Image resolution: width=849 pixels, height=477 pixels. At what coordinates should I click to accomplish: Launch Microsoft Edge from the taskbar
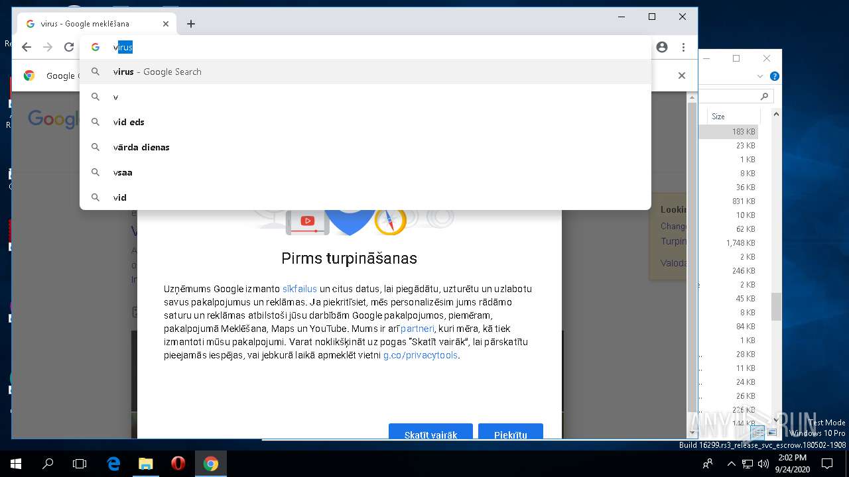113,464
